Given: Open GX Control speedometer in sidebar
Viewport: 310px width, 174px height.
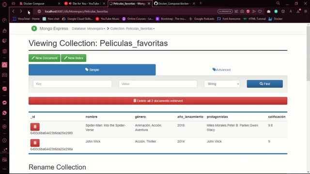Looking at the screenshot, I should coord(4,20).
